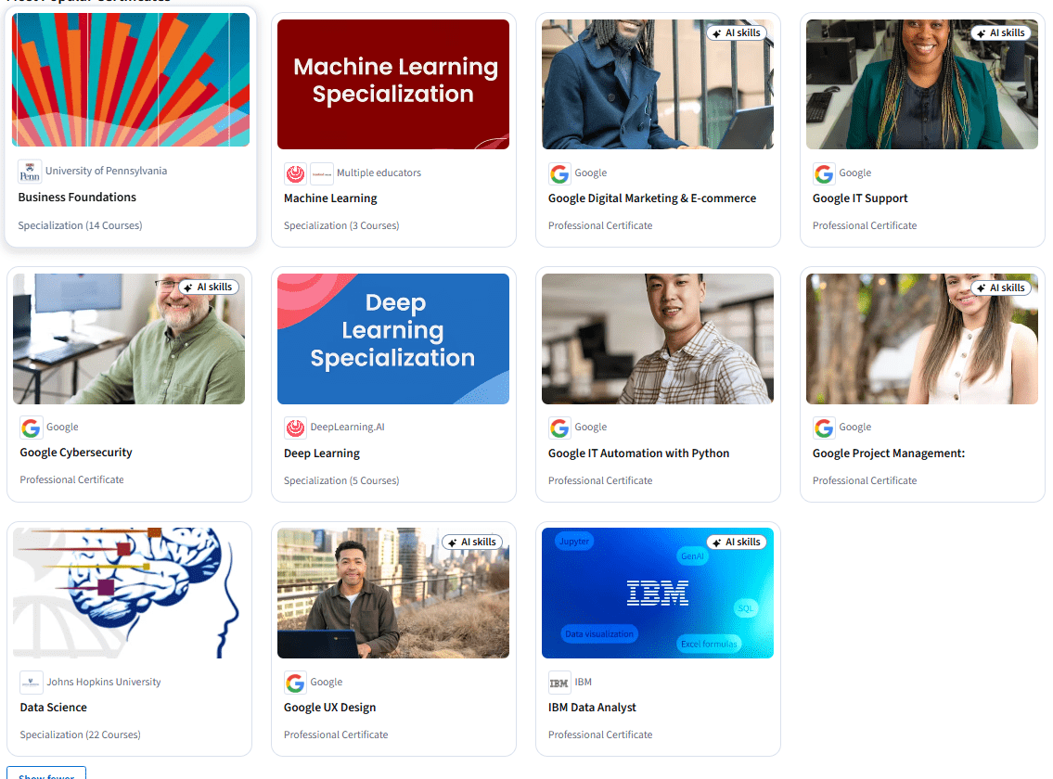Open the Google Project Management certificate title

(889, 453)
